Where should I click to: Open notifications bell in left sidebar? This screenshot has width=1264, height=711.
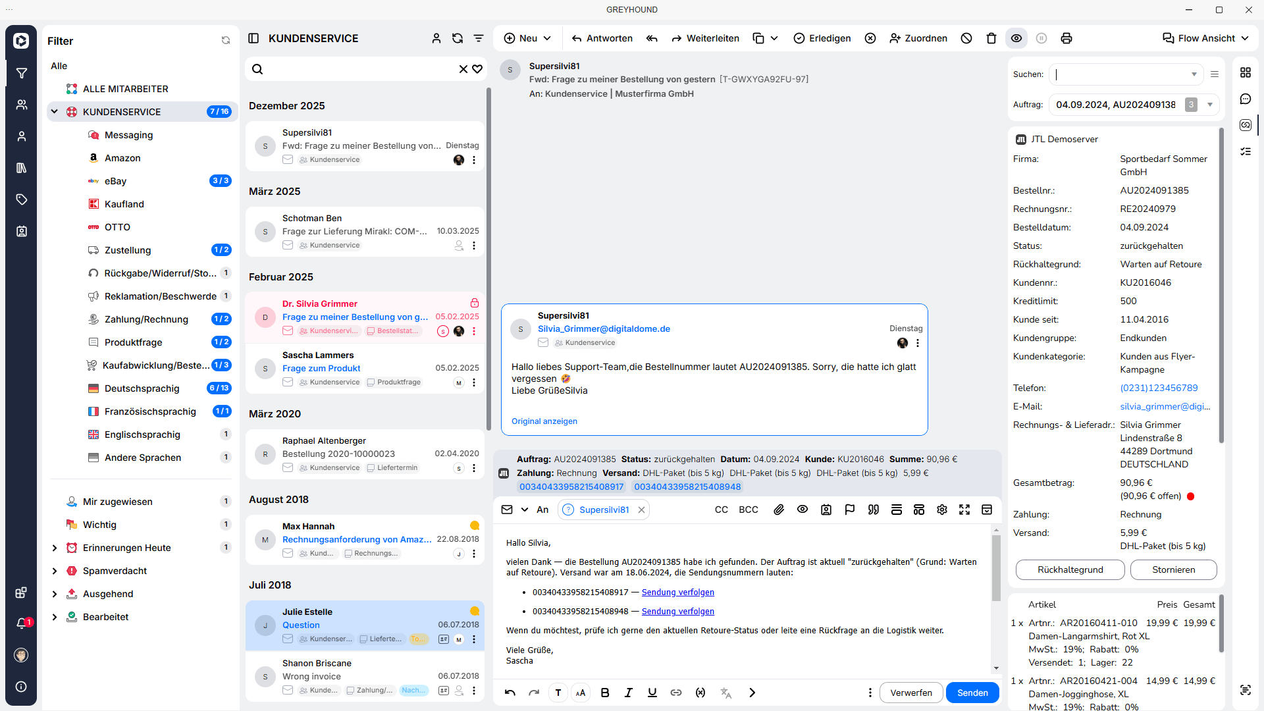click(x=21, y=623)
